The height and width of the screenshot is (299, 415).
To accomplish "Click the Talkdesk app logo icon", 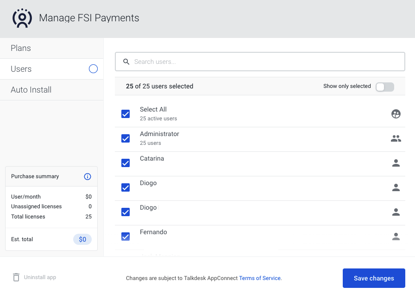I will tap(22, 18).
